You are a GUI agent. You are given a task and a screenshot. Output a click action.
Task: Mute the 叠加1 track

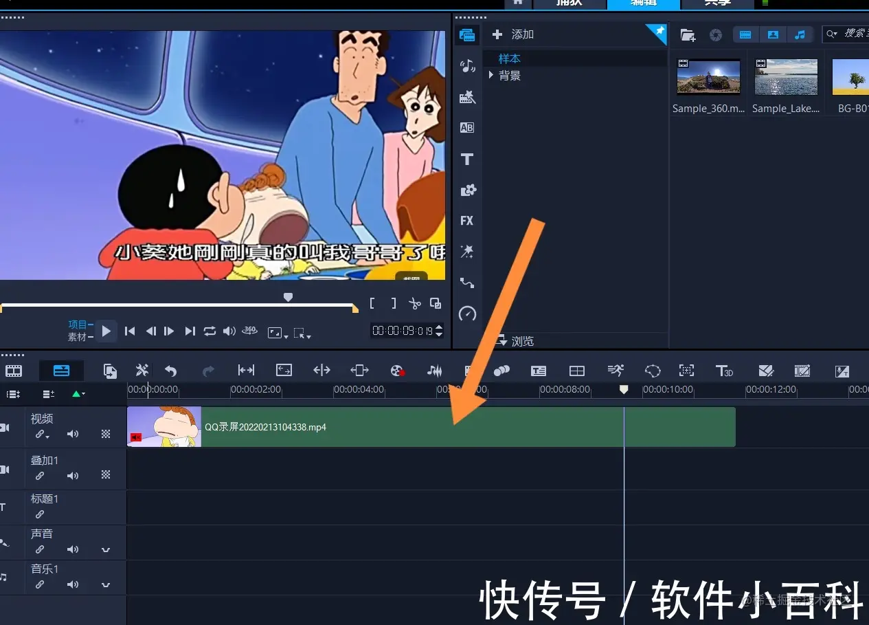(73, 476)
